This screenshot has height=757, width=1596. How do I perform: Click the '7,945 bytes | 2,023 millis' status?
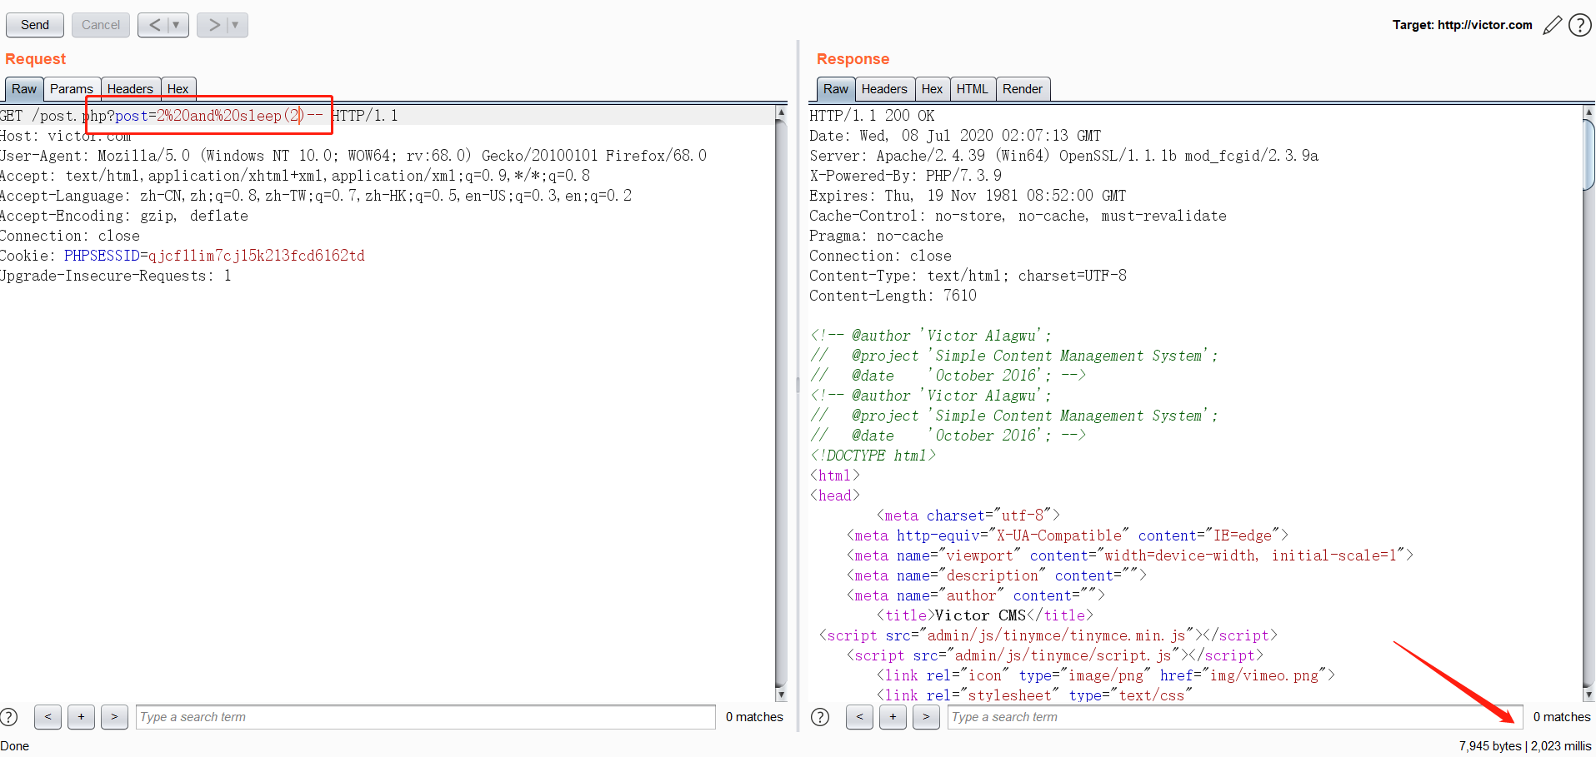pos(1525,746)
